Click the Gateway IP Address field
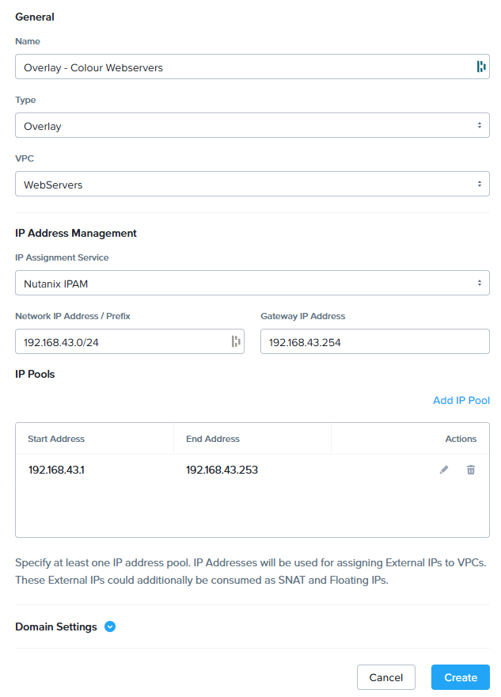The image size is (501, 697). click(375, 341)
